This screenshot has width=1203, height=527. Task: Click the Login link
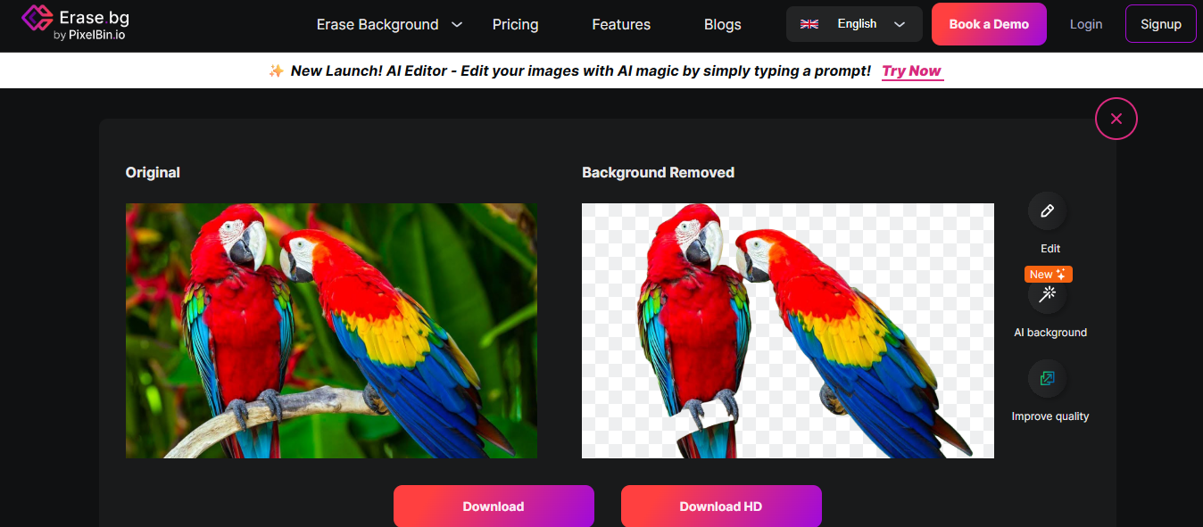coord(1086,24)
